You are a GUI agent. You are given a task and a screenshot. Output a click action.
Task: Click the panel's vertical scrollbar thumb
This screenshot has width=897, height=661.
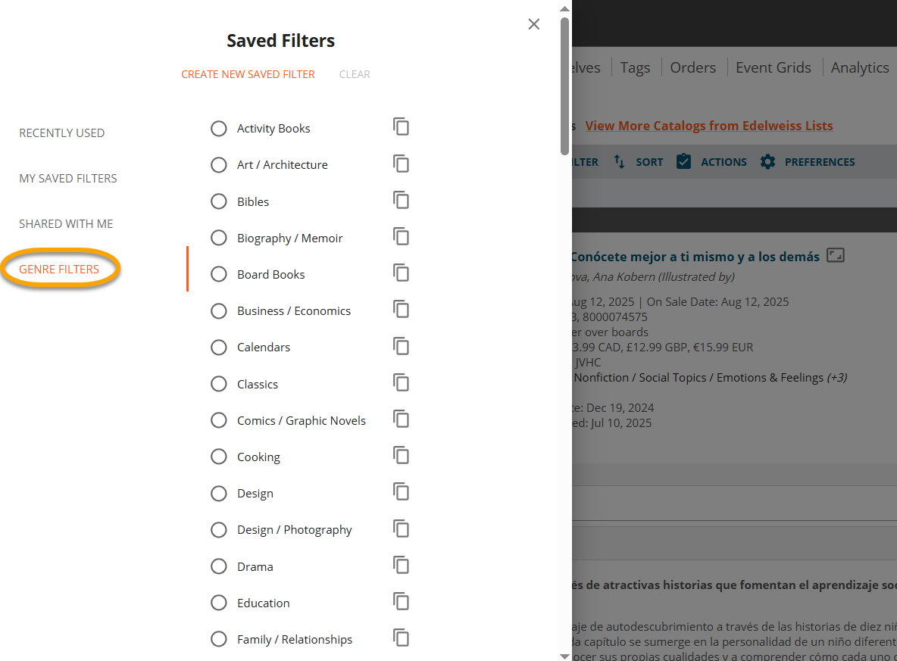[x=564, y=86]
